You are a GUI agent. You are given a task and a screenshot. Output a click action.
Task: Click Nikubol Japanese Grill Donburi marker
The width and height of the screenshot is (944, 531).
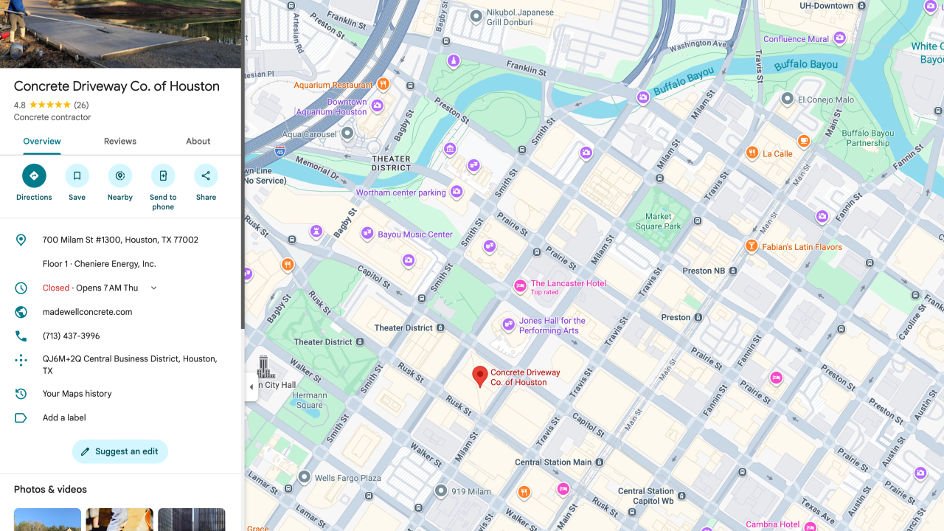point(476,15)
